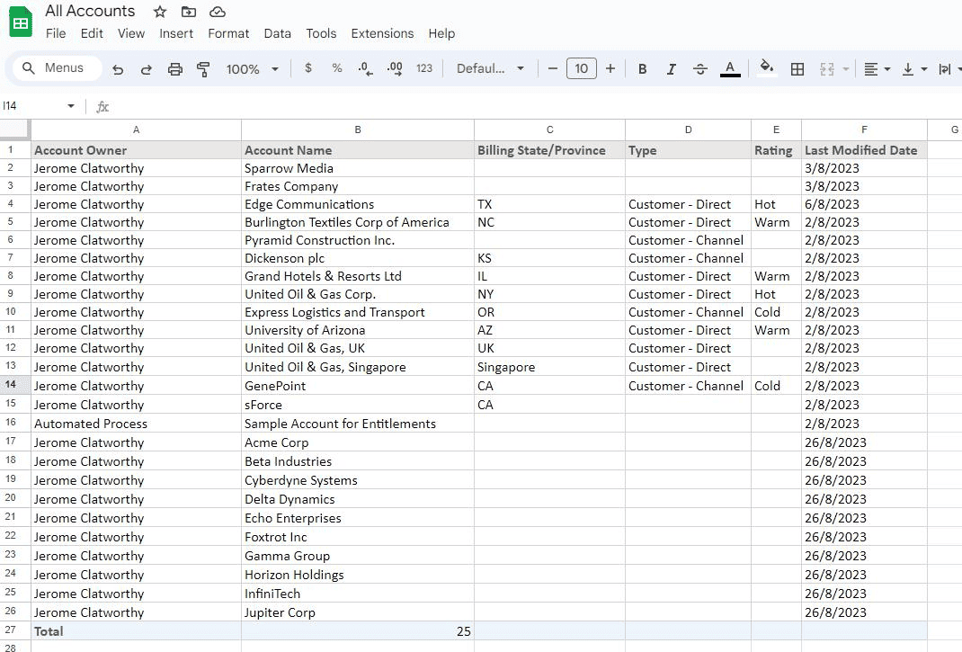The width and height of the screenshot is (962, 652).
Task: Open the Data menu
Action: click(x=277, y=33)
